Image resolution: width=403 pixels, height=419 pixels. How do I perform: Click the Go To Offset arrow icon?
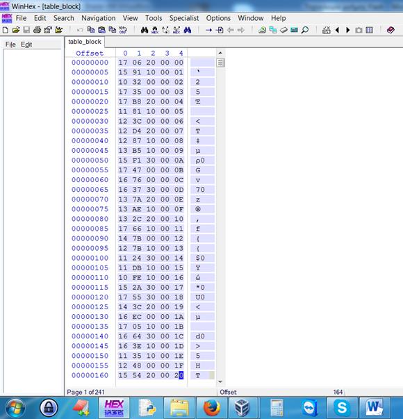click(x=208, y=30)
